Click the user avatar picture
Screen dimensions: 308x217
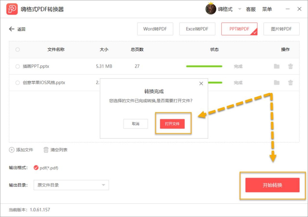[211, 9]
